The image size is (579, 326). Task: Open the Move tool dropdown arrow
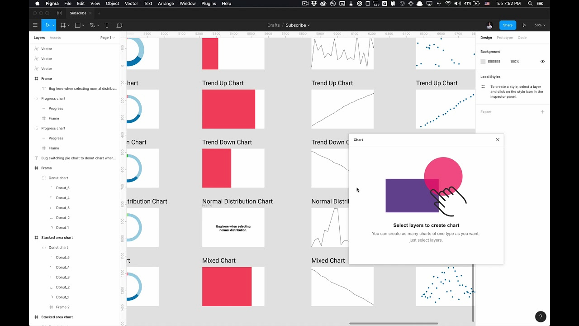(53, 25)
